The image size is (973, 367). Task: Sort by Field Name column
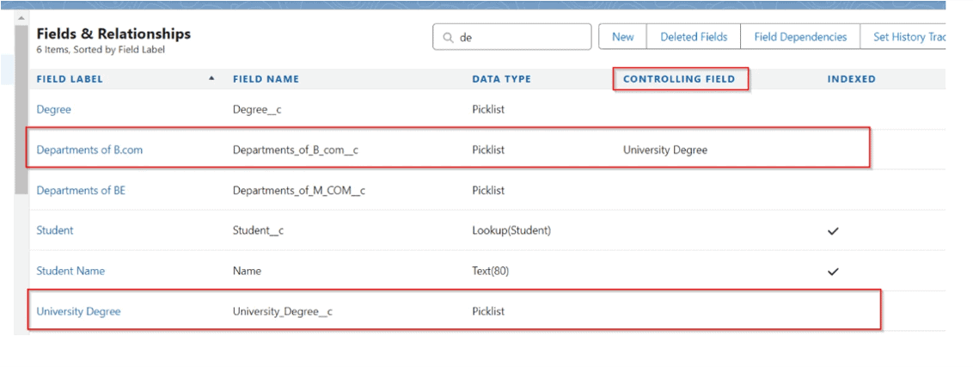click(266, 79)
